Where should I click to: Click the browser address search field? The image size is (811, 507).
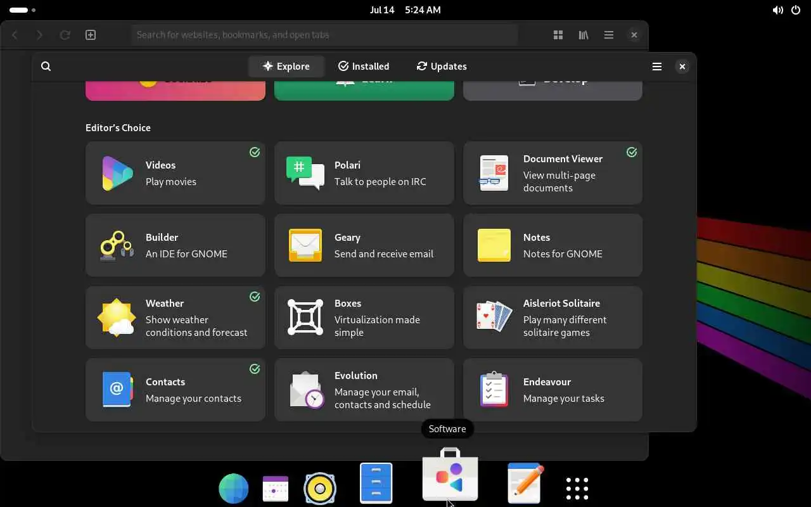coord(324,35)
